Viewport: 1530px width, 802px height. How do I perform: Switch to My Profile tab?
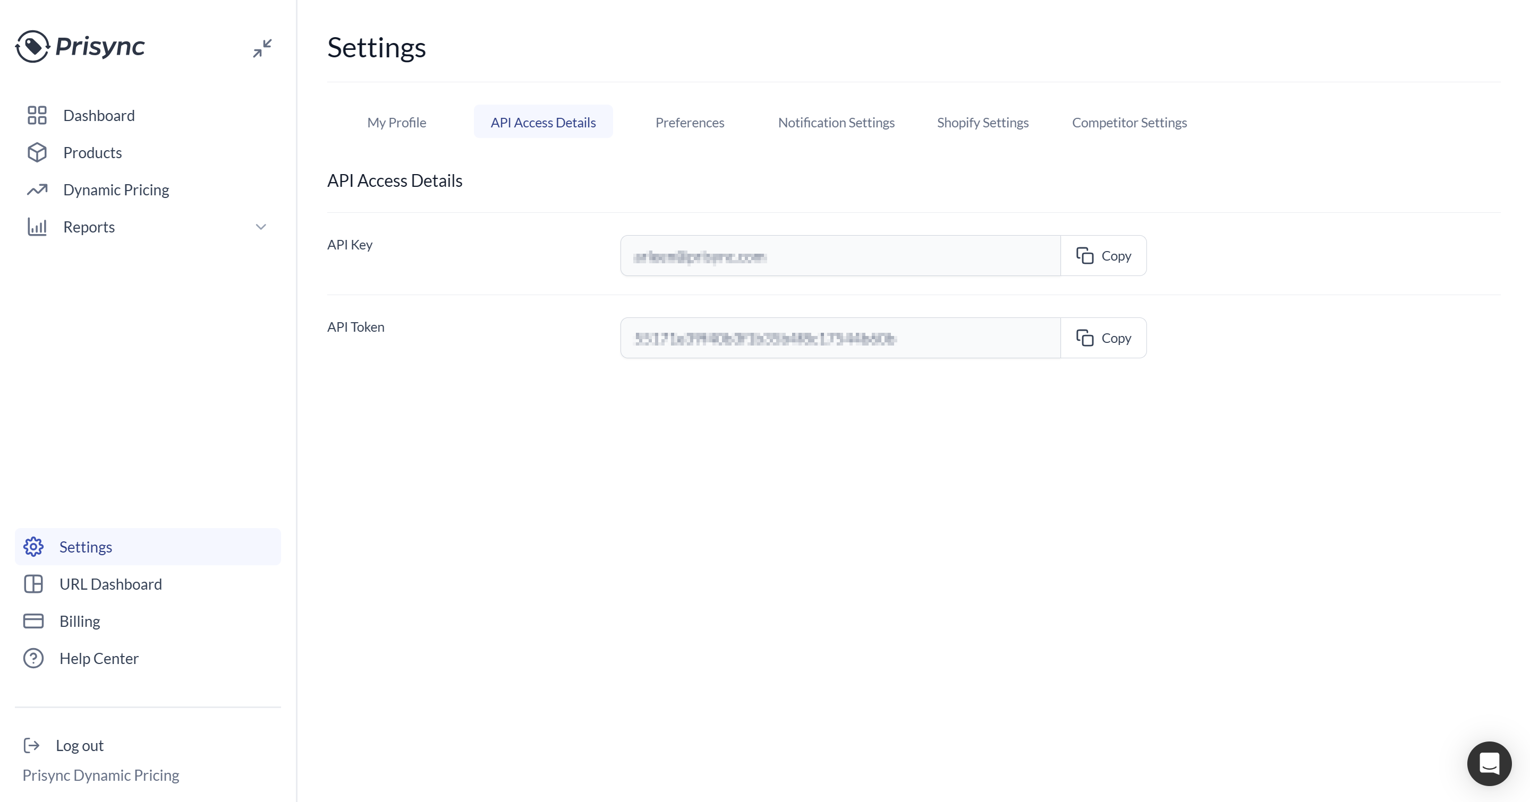tap(396, 122)
